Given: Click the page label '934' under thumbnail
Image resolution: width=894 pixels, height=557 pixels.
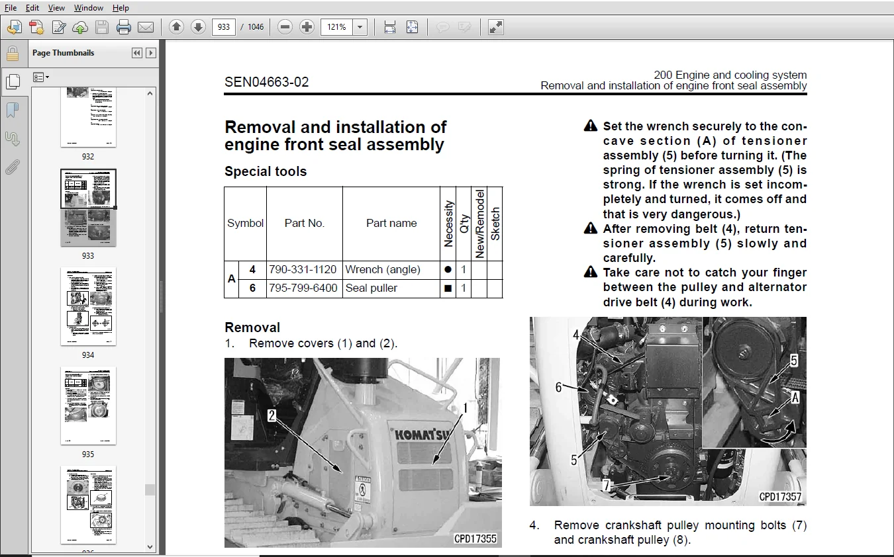Looking at the screenshot, I should [88, 355].
